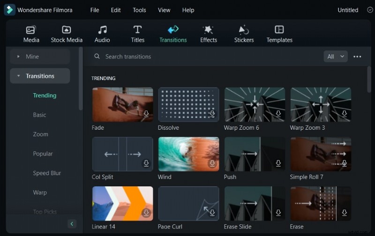Click download icon on Wind transition
This screenshot has height=236, width=375.
point(212,163)
